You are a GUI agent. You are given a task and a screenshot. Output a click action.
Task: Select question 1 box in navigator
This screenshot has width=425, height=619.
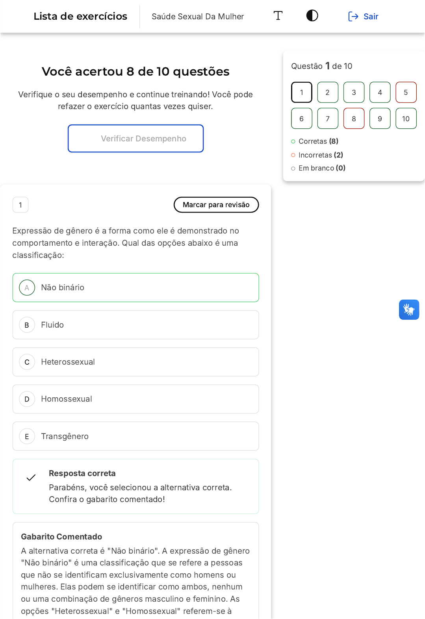click(302, 92)
